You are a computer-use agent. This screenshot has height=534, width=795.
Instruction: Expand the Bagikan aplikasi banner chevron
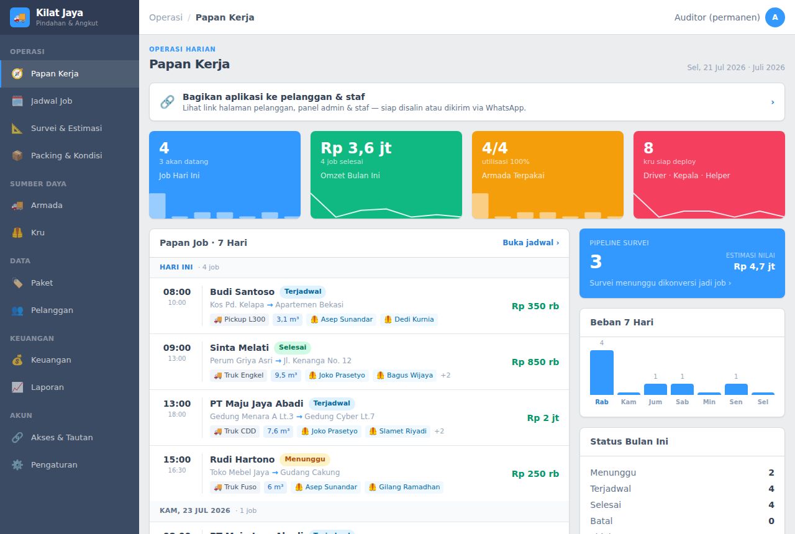tap(773, 102)
